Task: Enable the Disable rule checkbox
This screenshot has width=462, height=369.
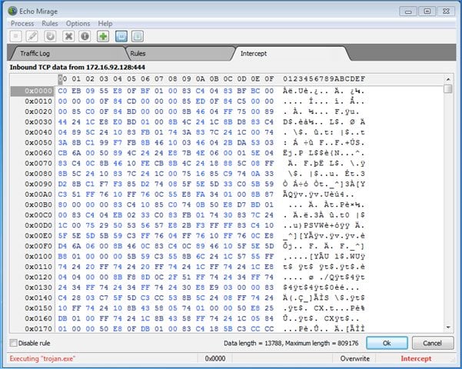Action: pos(13,343)
